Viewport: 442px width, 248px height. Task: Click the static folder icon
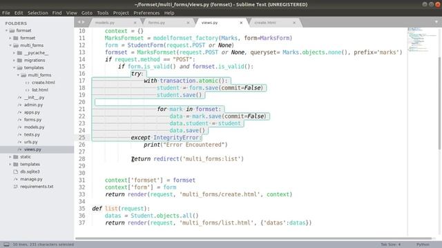[16, 157]
